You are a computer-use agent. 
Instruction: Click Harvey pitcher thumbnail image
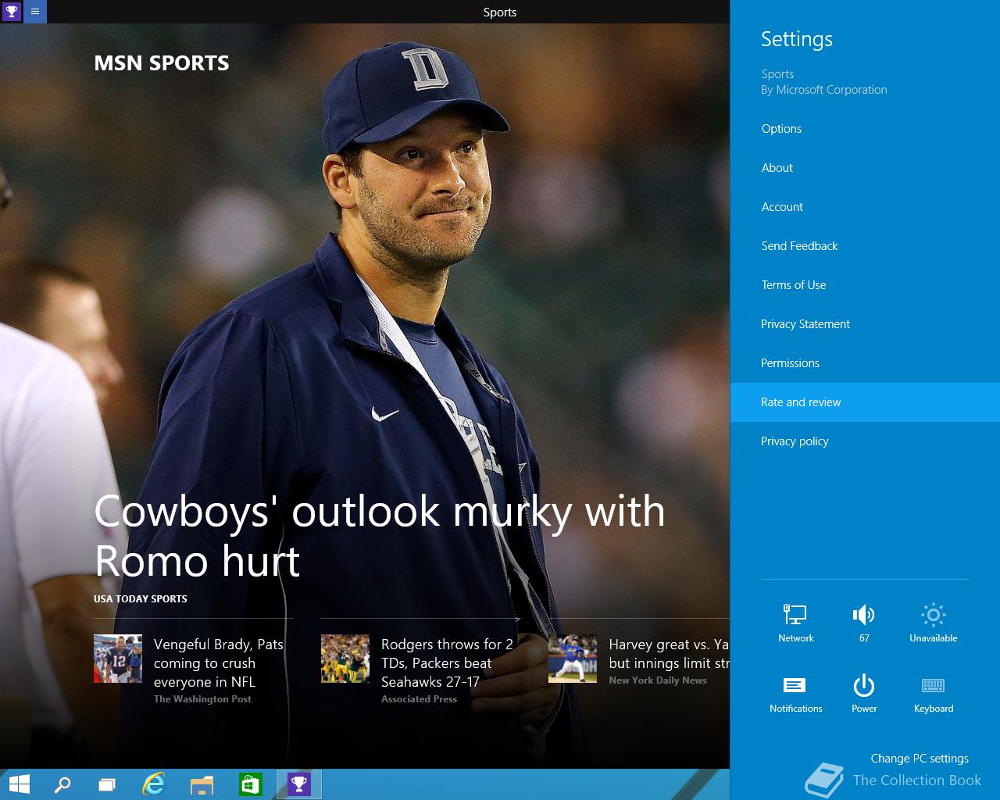click(x=573, y=659)
